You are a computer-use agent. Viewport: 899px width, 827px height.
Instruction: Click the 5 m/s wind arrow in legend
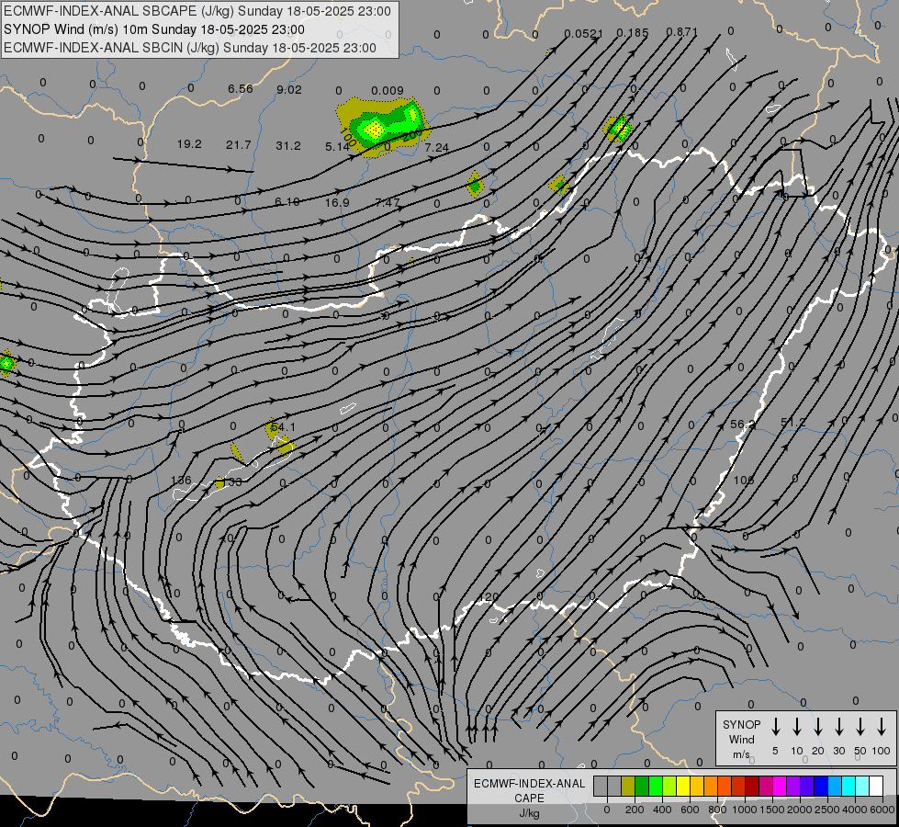775,726
